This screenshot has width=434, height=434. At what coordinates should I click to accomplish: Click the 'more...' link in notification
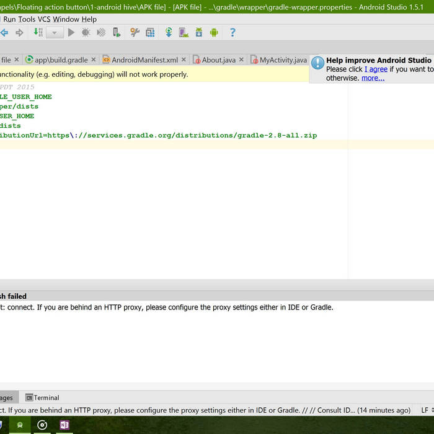pyautogui.click(x=373, y=78)
